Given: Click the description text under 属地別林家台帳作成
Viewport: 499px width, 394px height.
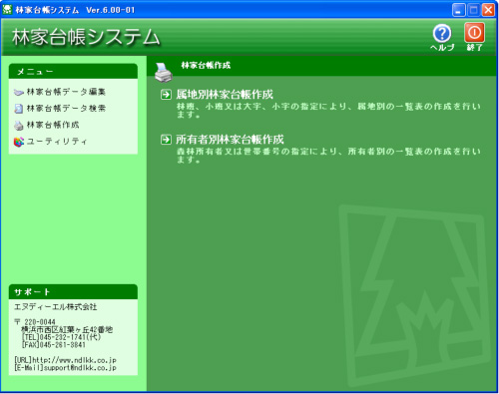Looking at the screenshot, I should [328, 111].
